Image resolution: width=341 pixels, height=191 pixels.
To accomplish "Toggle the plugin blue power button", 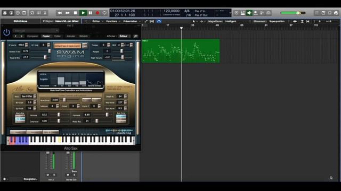I will (6, 32).
